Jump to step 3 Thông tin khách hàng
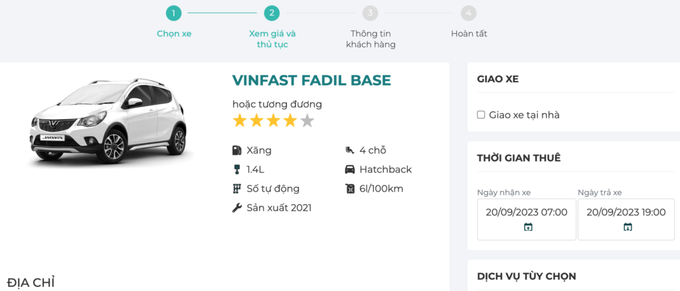The height and width of the screenshot is (291, 680). coord(371,13)
